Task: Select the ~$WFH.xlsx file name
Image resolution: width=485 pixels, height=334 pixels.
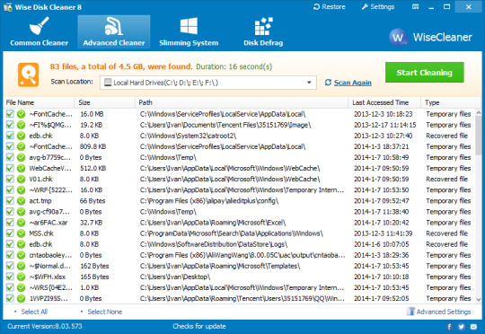Action: point(48,277)
